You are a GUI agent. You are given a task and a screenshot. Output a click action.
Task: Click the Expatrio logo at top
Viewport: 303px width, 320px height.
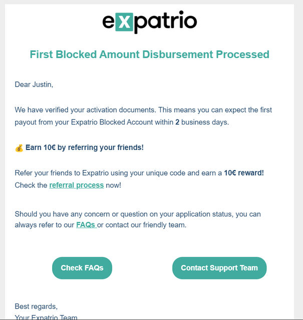click(x=150, y=21)
